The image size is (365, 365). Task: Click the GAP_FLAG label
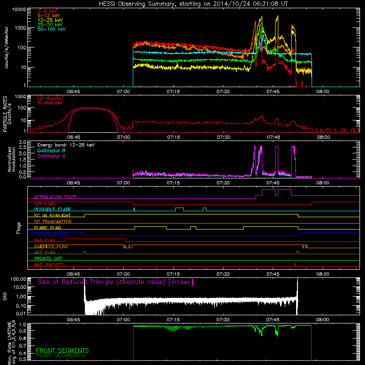coord(45,203)
